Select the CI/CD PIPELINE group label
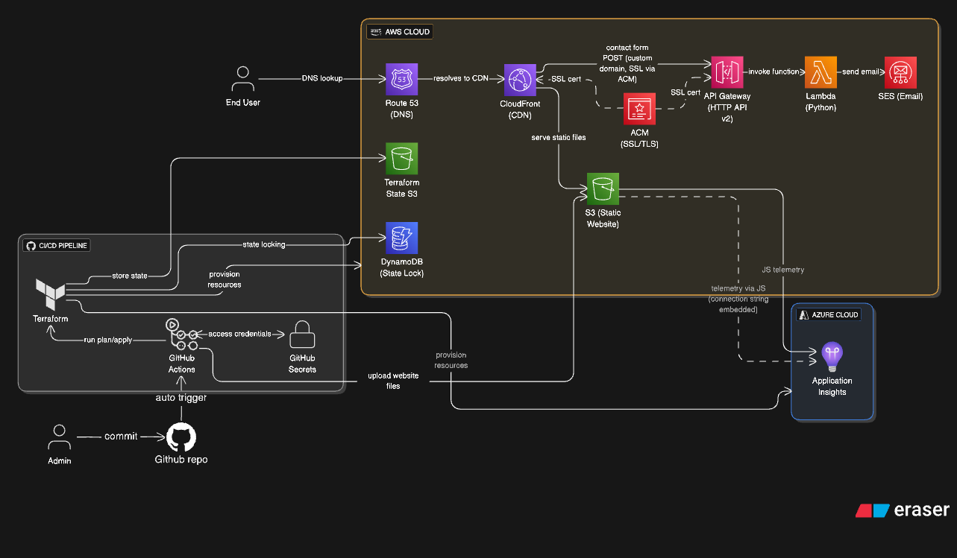957x558 pixels. pos(56,245)
